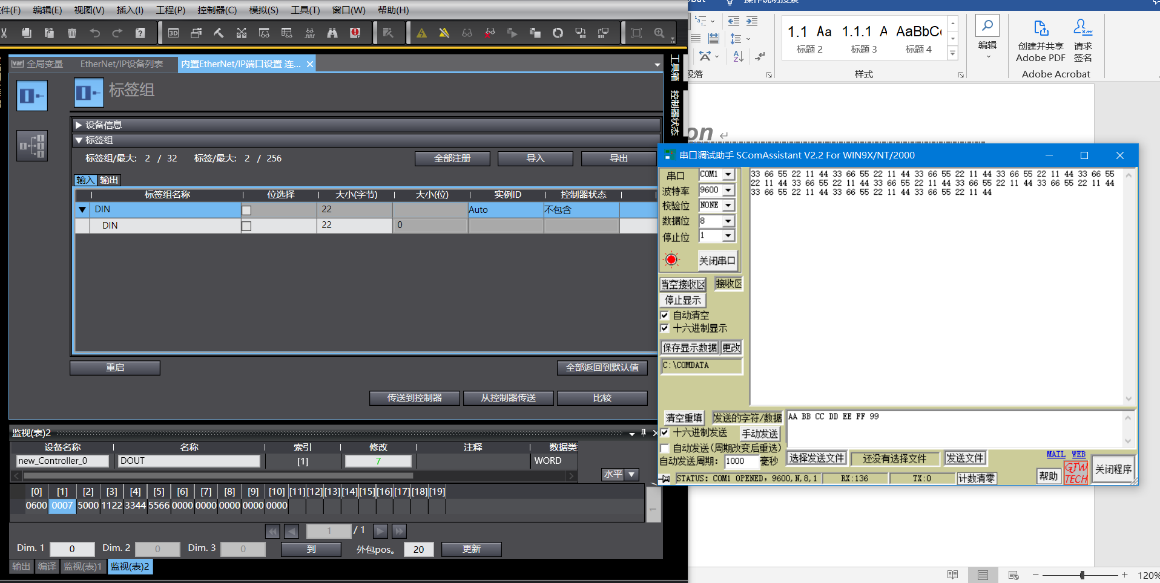Open the 水平 orientation dropdown in watch table

(631, 474)
